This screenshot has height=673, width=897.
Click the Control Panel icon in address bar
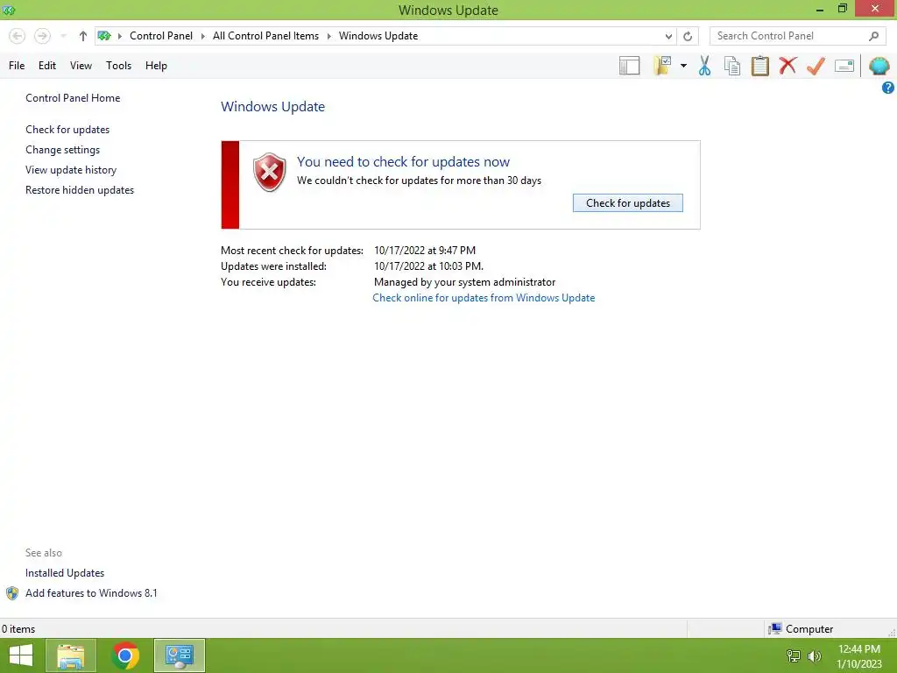click(104, 36)
